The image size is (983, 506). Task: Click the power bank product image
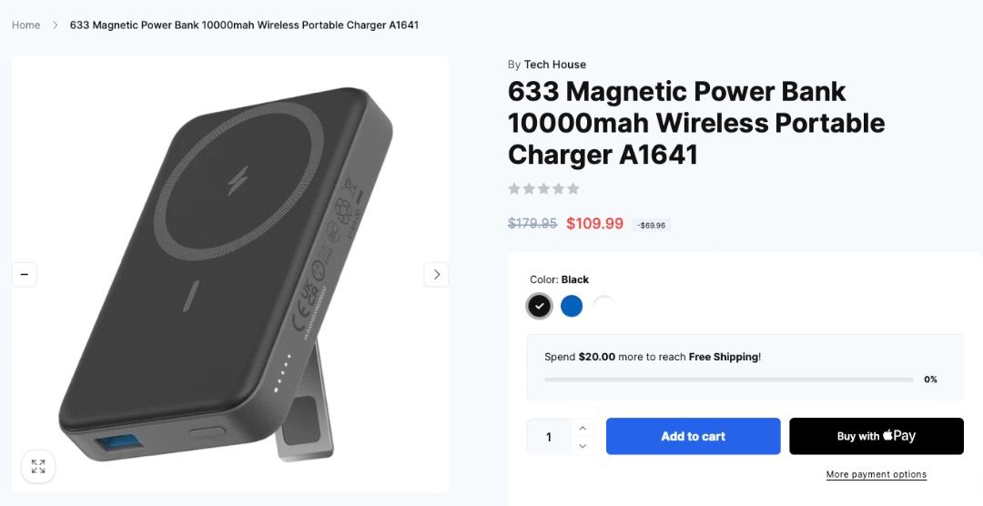tap(230, 274)
